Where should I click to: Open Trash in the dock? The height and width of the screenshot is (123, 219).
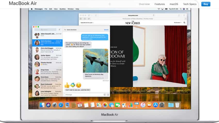coord(177,105)
